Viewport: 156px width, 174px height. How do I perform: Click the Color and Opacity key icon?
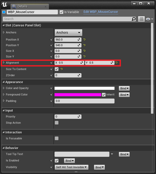(x=51, y=88)
